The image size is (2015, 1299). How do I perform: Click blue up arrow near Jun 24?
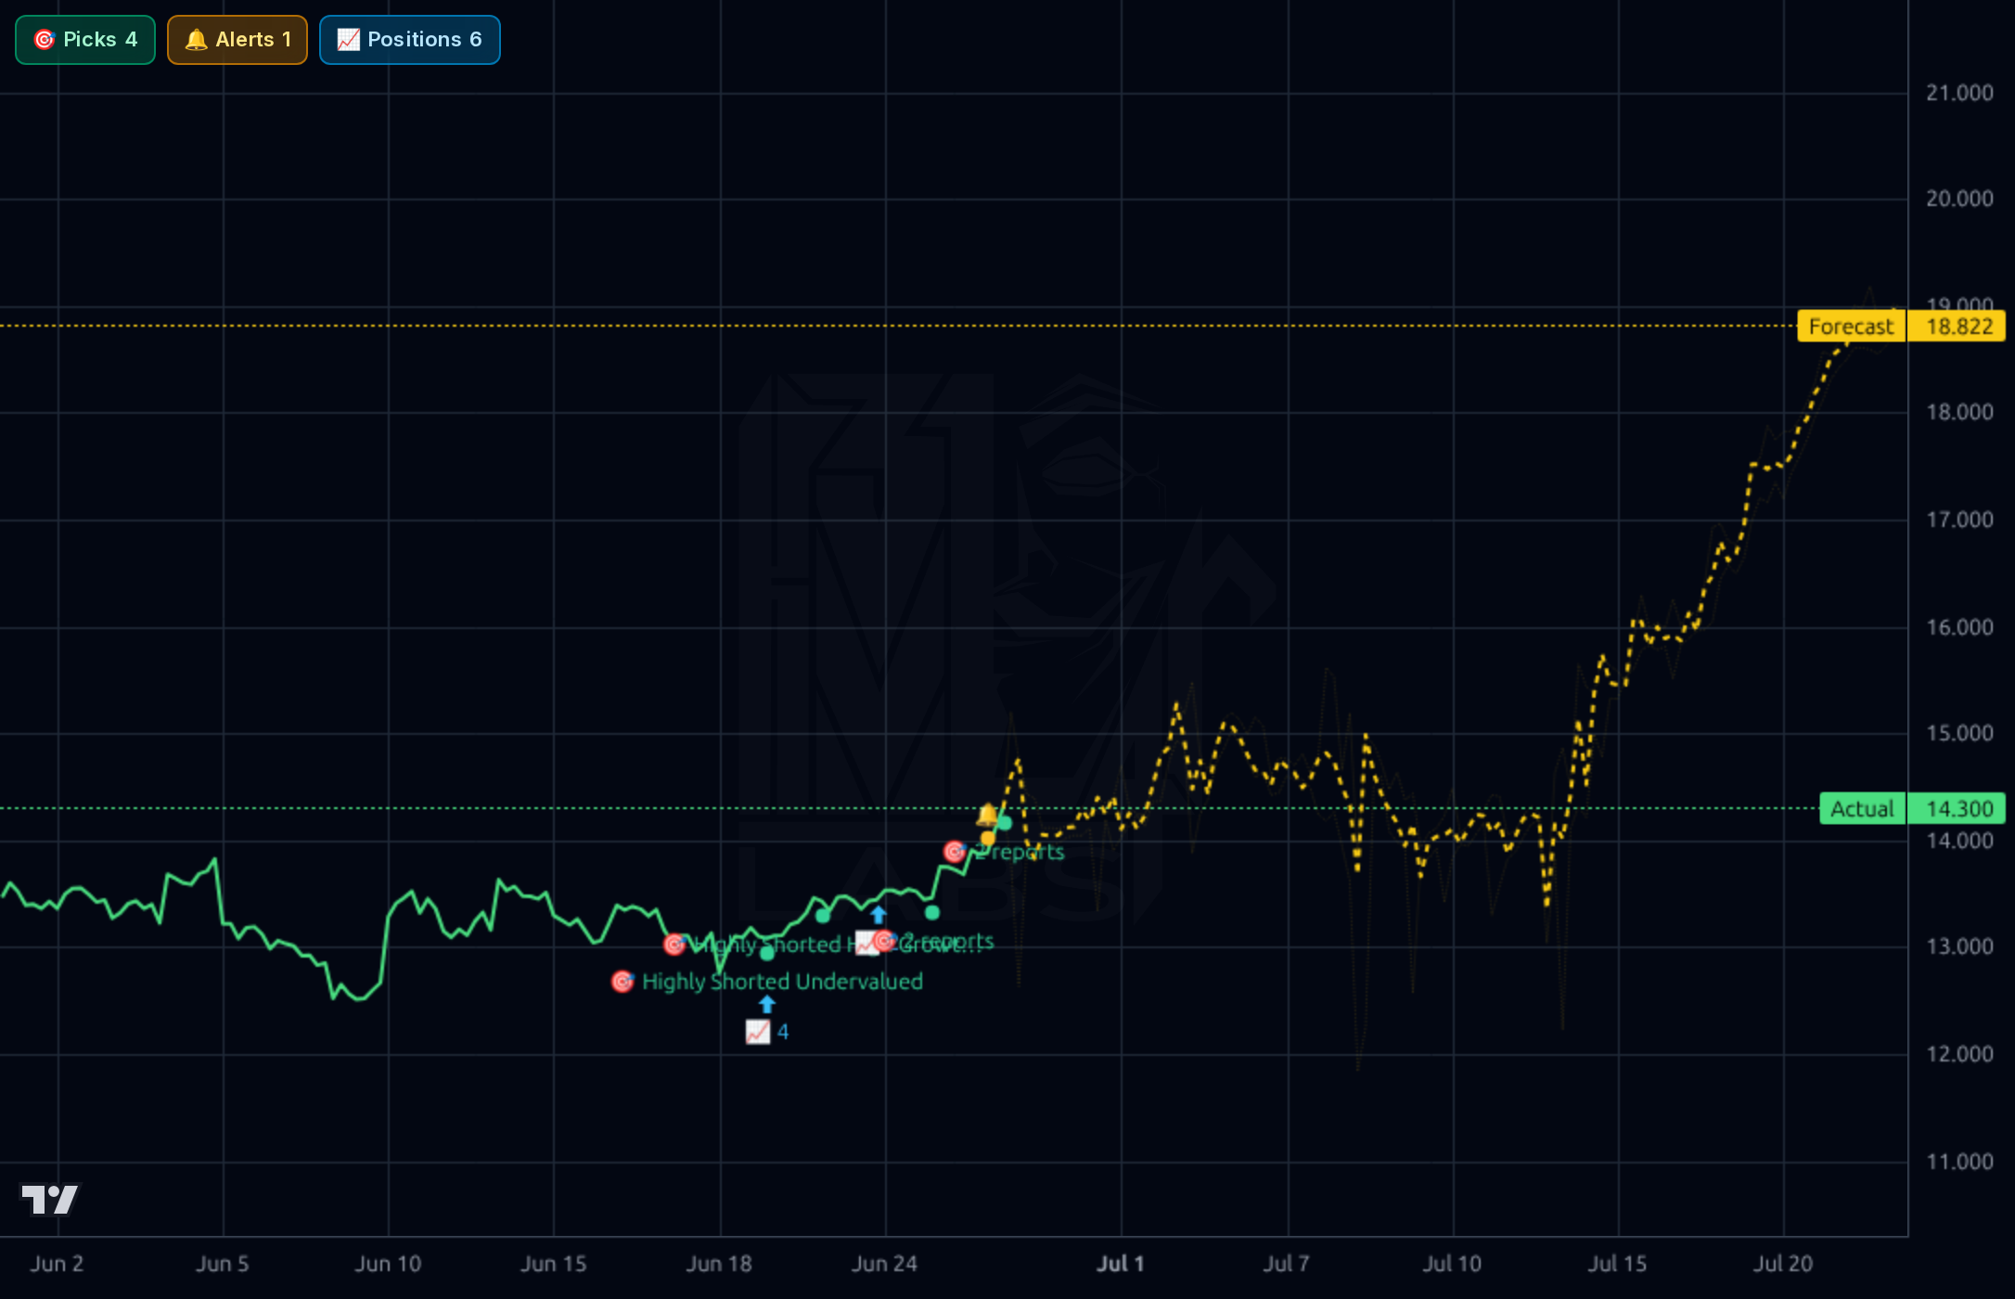tap(878, 915)
